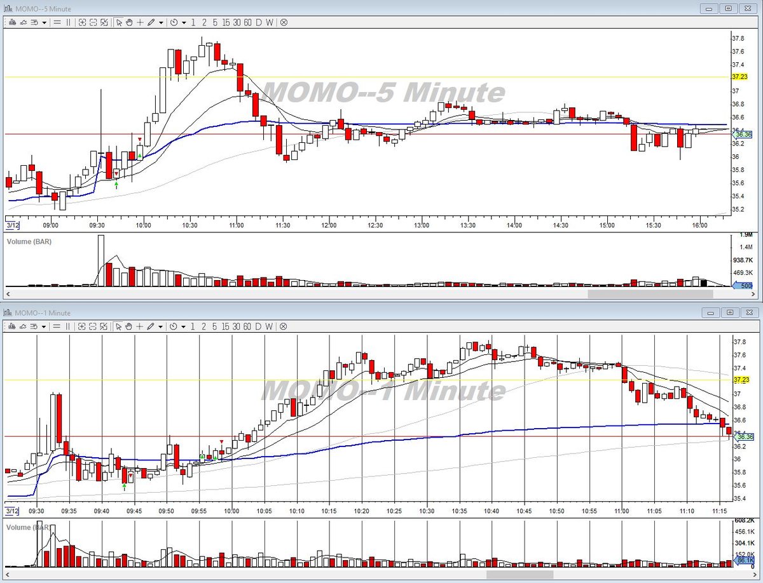
Task: Expand settings dropdown arrow in 5 Minute chart
Action: click(x=44, y=22)
